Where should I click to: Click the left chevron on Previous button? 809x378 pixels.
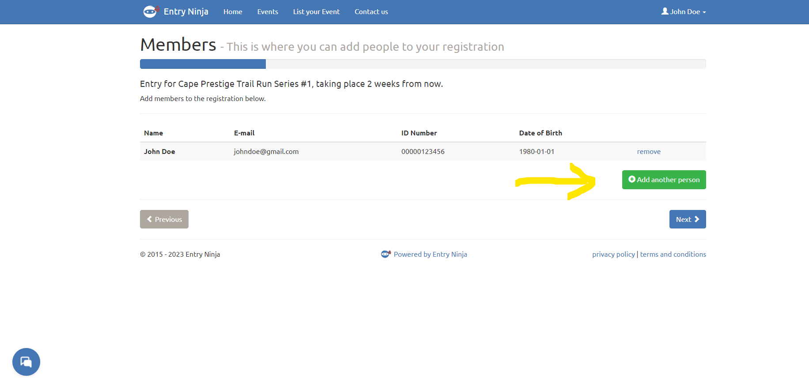[x=150, y=219]
